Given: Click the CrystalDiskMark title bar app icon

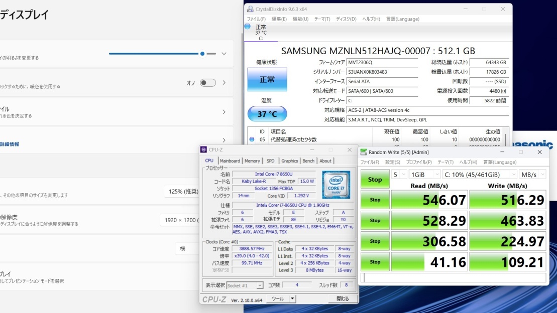Looking at the screenshot, I should [x=364, y=152].
